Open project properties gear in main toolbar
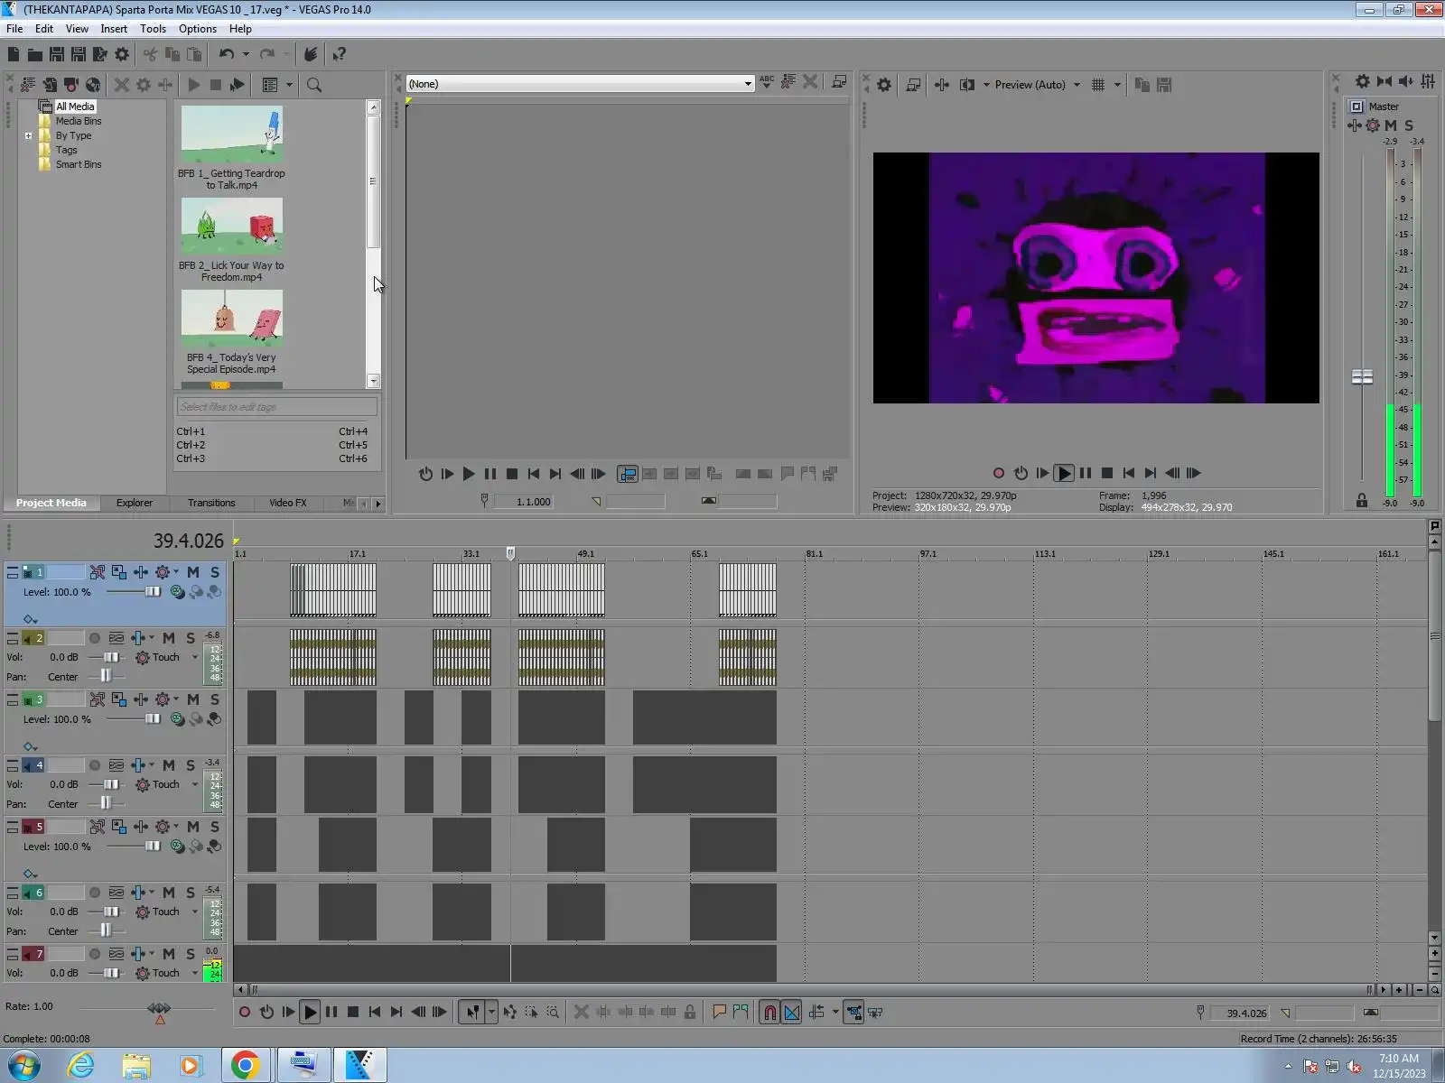The height and width of the screenshot is (1083, 1445). pyautogui.click(x=122, y=54)
